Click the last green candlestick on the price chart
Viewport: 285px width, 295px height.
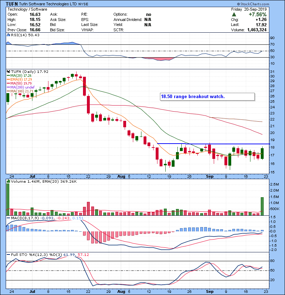click(262, 154)
